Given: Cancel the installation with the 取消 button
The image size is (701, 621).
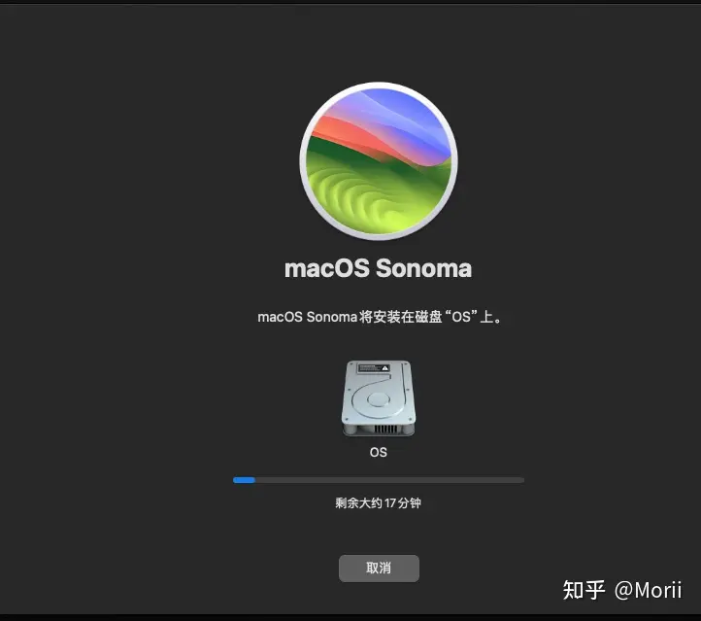Looking at the screenshot, I should click(x=379, y=569).
